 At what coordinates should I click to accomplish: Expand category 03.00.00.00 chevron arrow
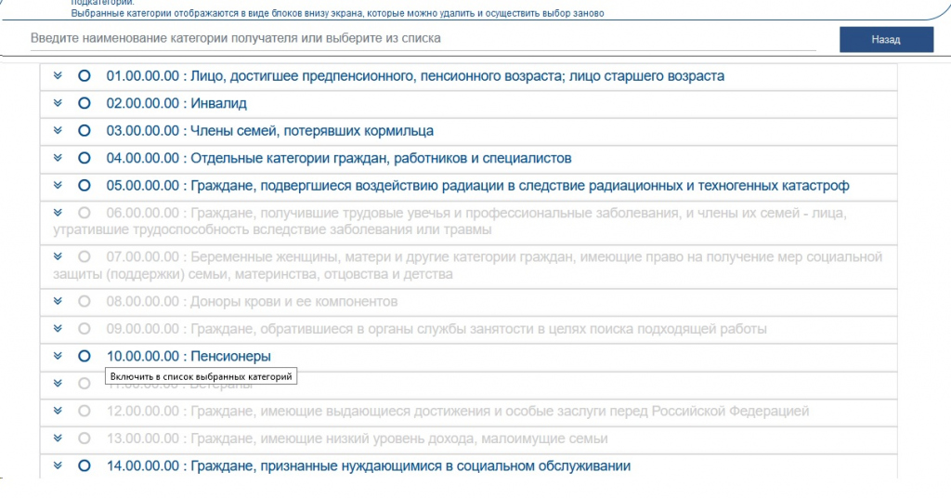click(58, 131)
